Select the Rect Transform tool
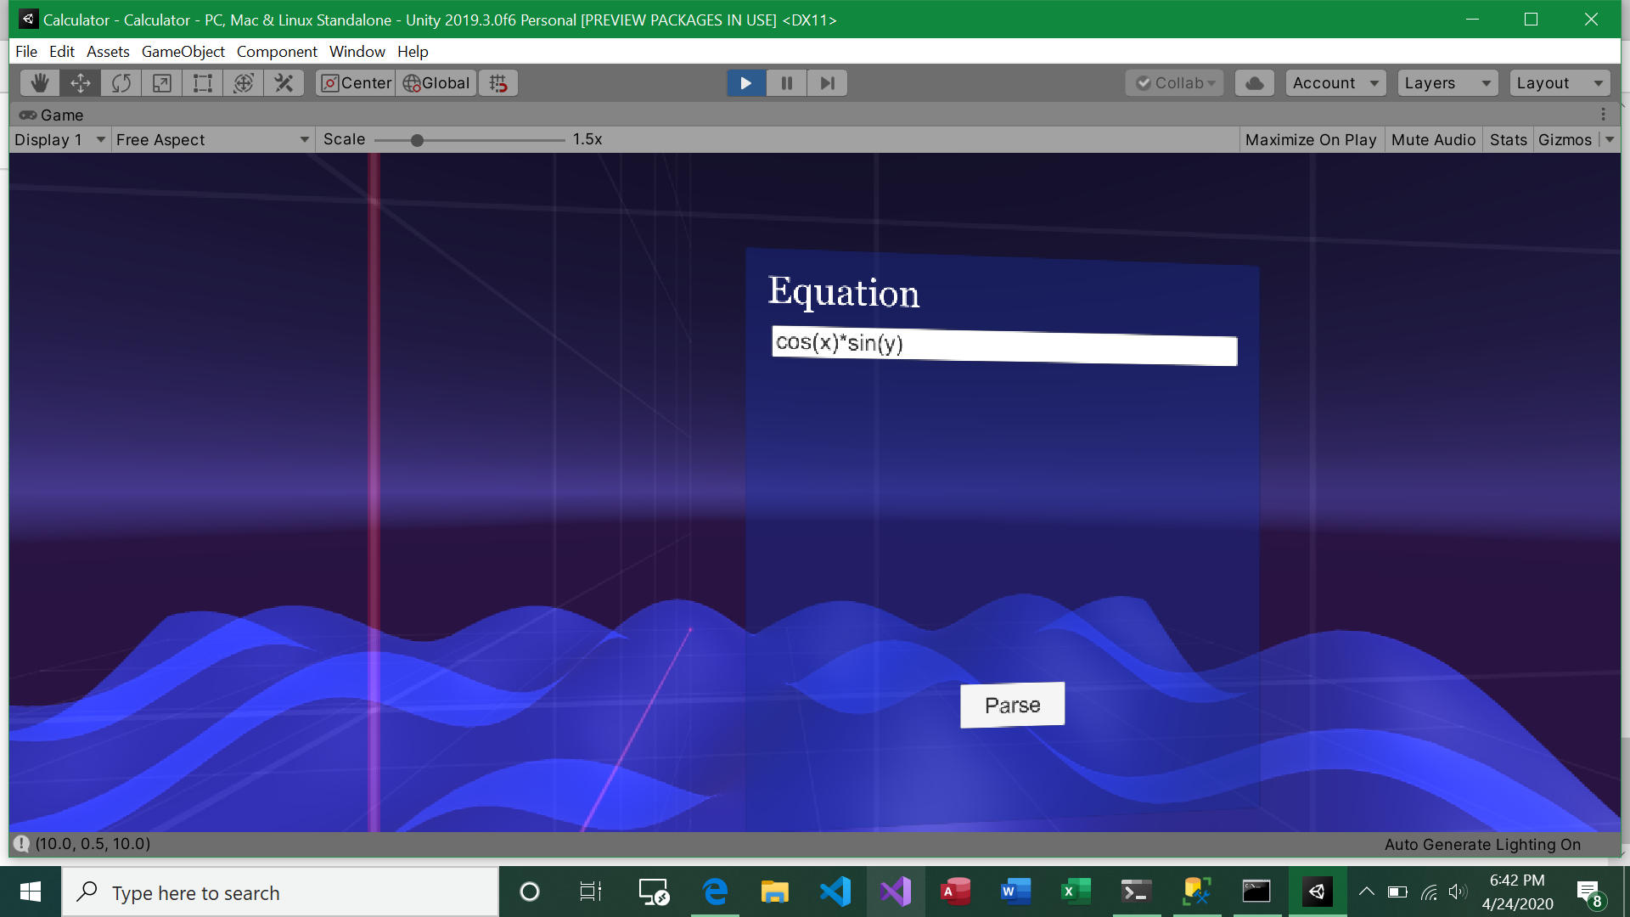The image size is (1630, 917). click(x=201, y=82)
